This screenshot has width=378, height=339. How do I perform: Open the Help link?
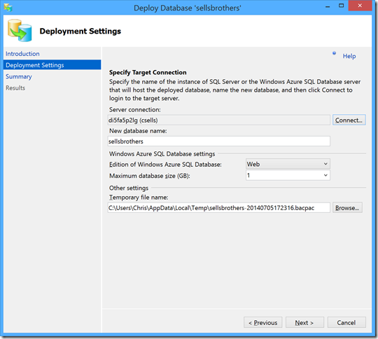349,56
